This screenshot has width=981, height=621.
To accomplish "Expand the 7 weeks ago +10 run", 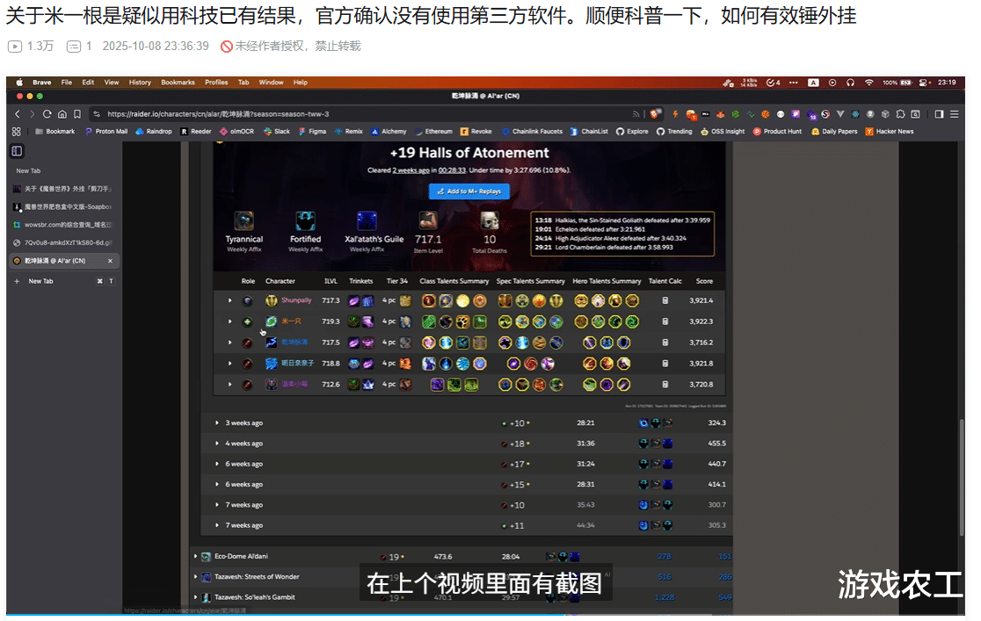I will [x=217, y=505].
